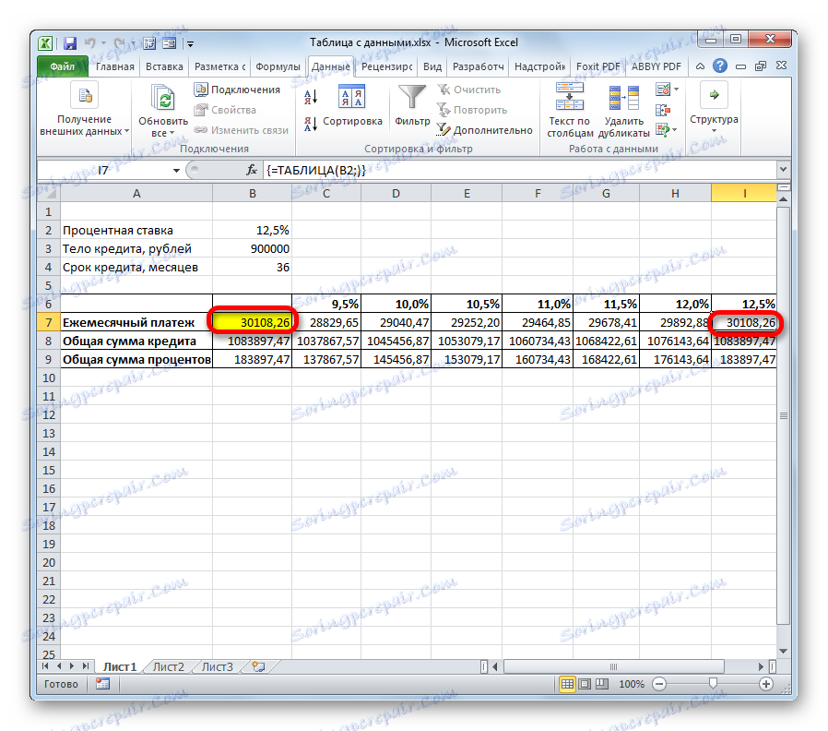The width and height of the screenshot is (828, 731).
Task: Open the Foxit PDF tab
Action: pyautogui.click(x=597, y=66)
